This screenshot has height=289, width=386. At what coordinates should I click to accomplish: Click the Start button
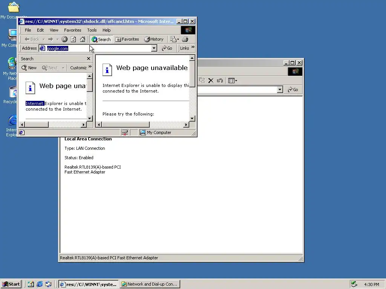pyautogui.click(x=11, y=284)
